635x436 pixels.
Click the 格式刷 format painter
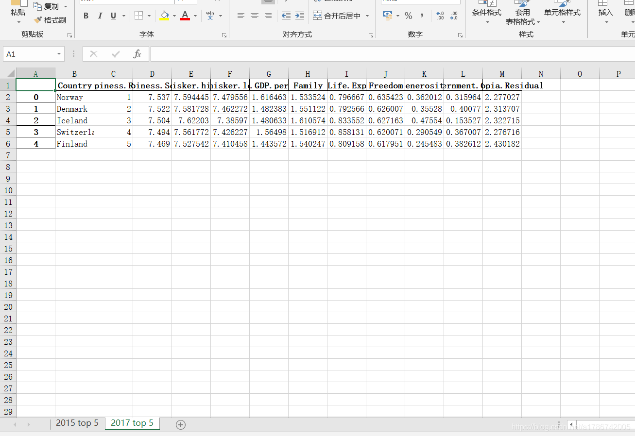coord(50,20)
